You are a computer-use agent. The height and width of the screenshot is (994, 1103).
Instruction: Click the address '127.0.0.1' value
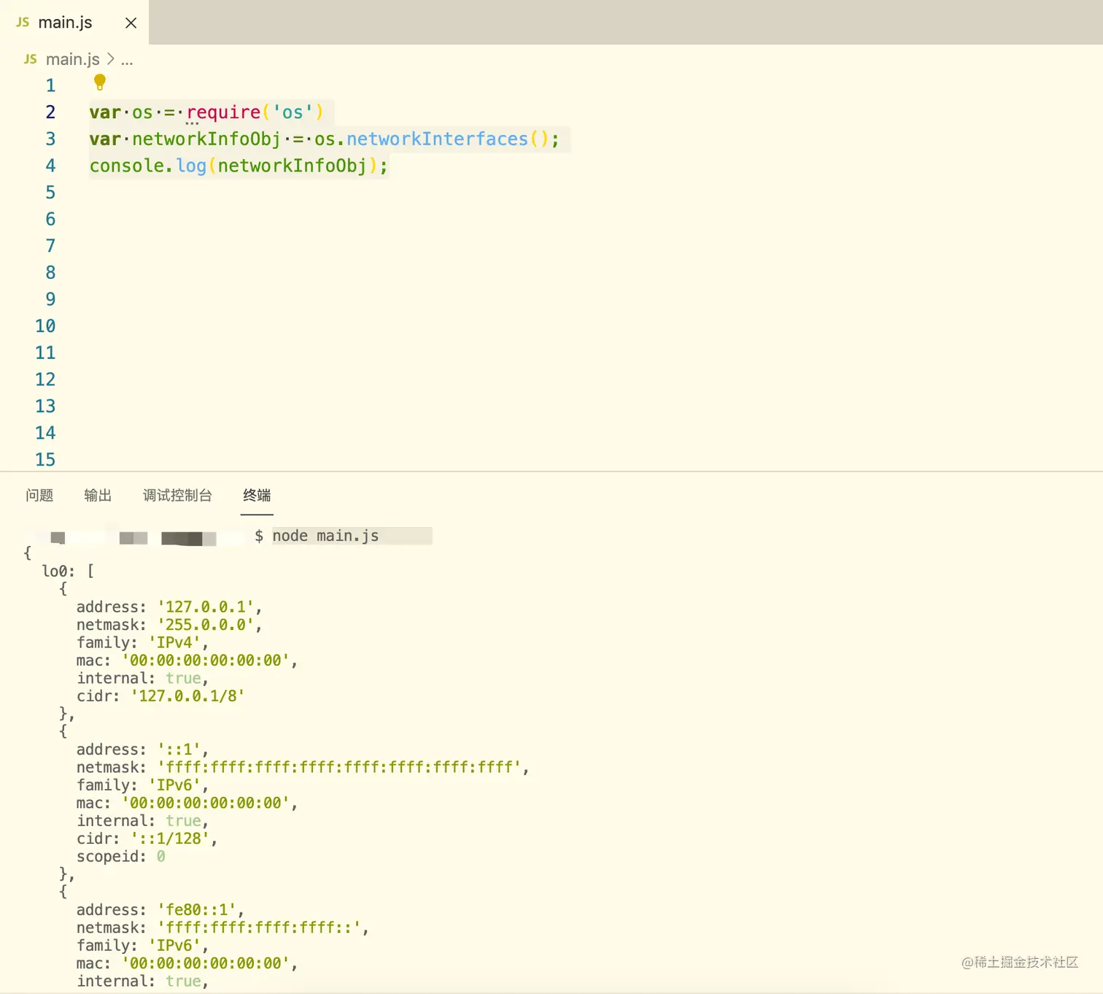[x=206, y=606]
